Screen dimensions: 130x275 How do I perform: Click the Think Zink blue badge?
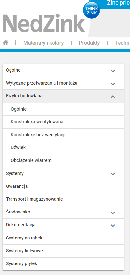[x=92, y=10]
